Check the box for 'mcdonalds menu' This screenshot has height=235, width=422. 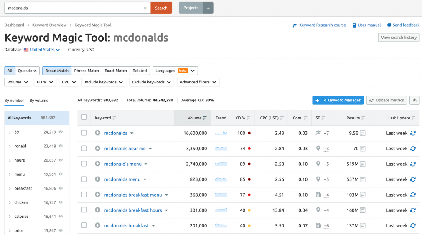[x=84, y=179]
